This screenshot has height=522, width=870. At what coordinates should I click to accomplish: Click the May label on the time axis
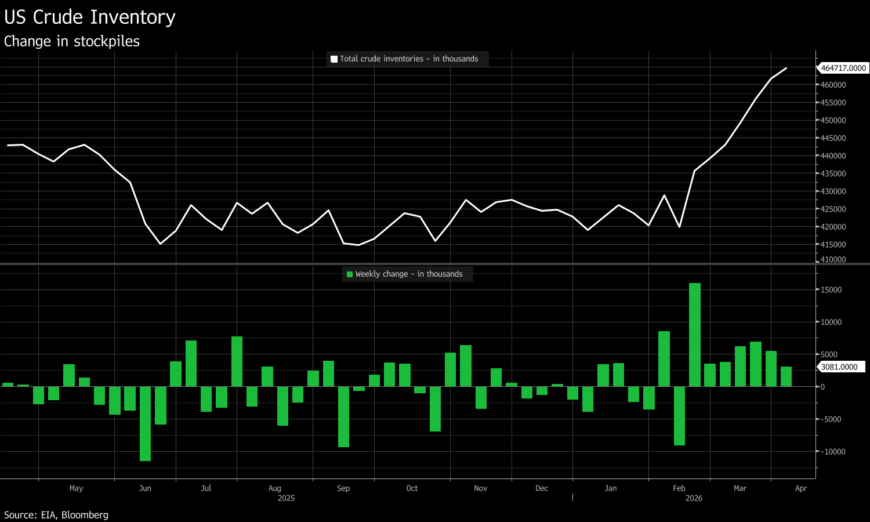(x=76, y=488)
